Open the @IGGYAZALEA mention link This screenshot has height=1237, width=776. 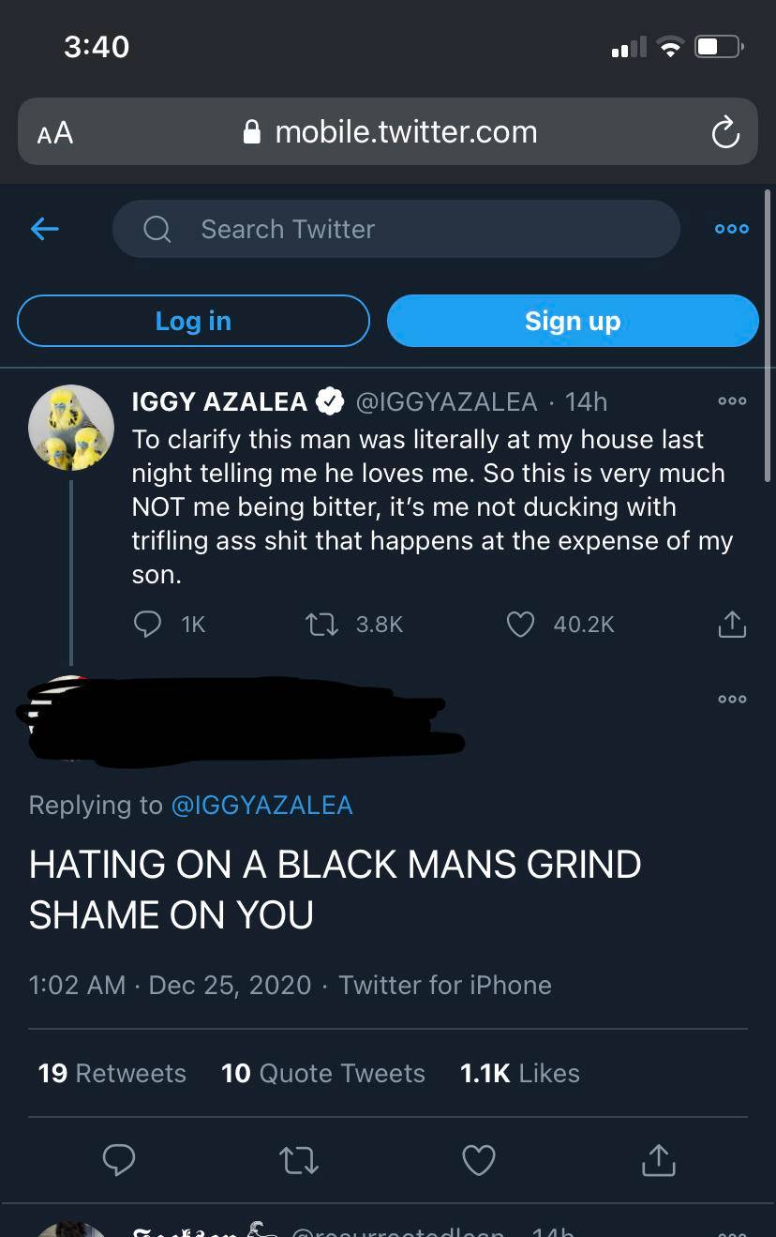pyautogui.click(x=262, y=805)
